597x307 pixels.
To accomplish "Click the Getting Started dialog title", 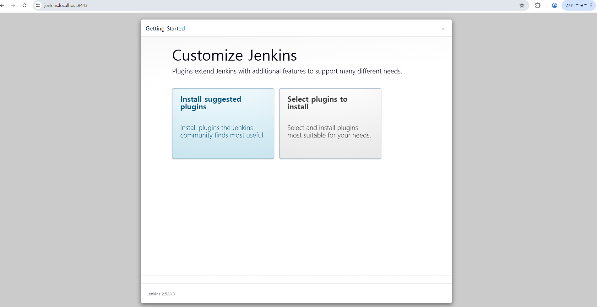I will 165,29.
